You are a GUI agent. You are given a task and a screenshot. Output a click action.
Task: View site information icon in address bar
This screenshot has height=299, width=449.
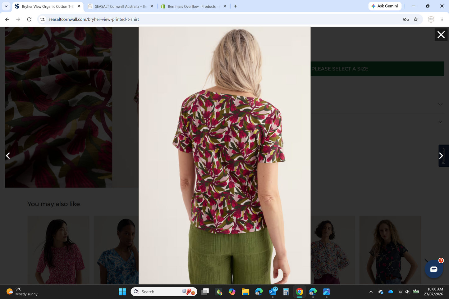click(43, 19)
